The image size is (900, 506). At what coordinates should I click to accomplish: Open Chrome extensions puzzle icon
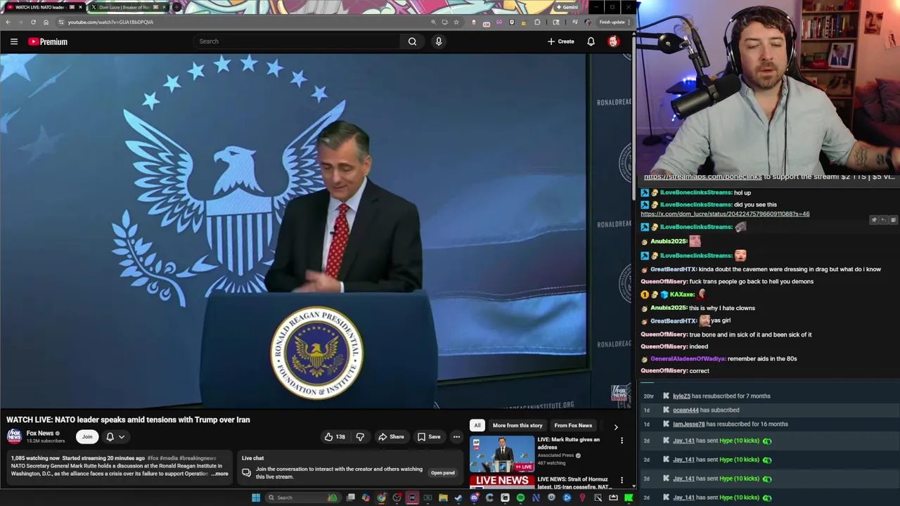[538, 22]
